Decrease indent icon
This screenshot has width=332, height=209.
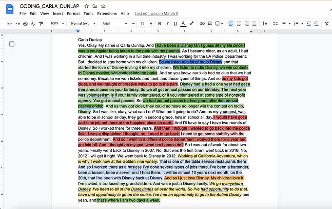coord(309,24)
